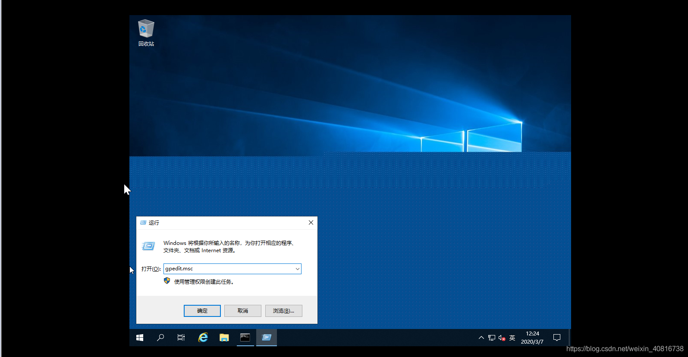Open the Windows Start menu
This screenshot has width=688, height=357.
click(140, 338)
